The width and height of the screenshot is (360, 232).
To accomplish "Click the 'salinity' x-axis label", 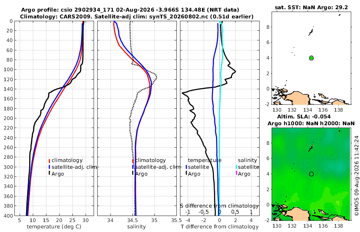I will tap(137, 227).
